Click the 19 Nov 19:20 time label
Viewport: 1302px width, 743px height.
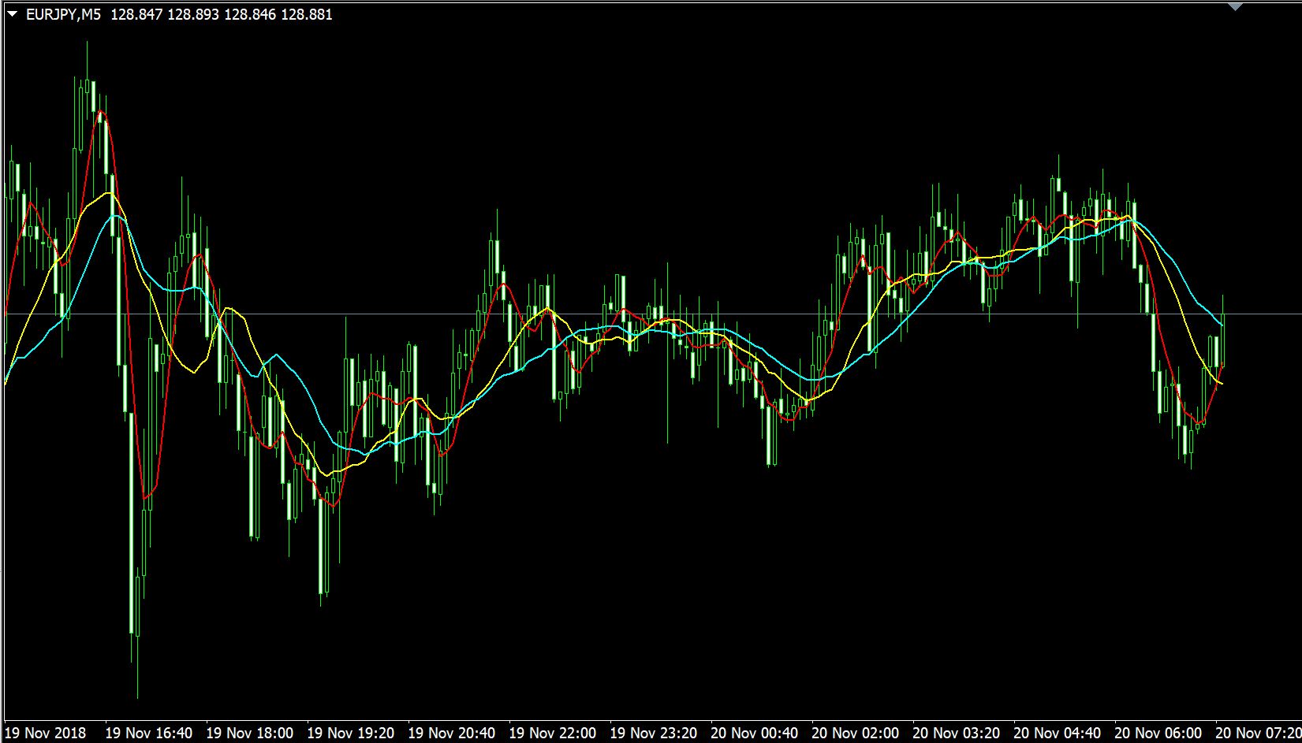click(351, 733)
